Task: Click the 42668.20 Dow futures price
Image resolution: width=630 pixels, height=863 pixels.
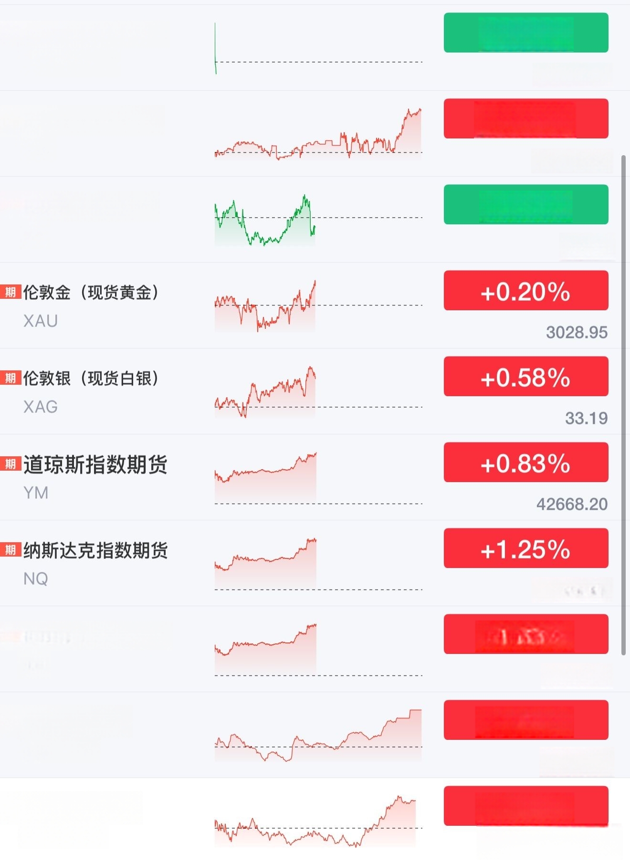Action: tap(572, 504)
